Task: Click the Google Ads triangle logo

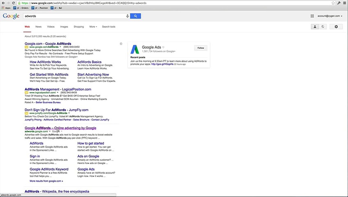Action: point(135,49)
